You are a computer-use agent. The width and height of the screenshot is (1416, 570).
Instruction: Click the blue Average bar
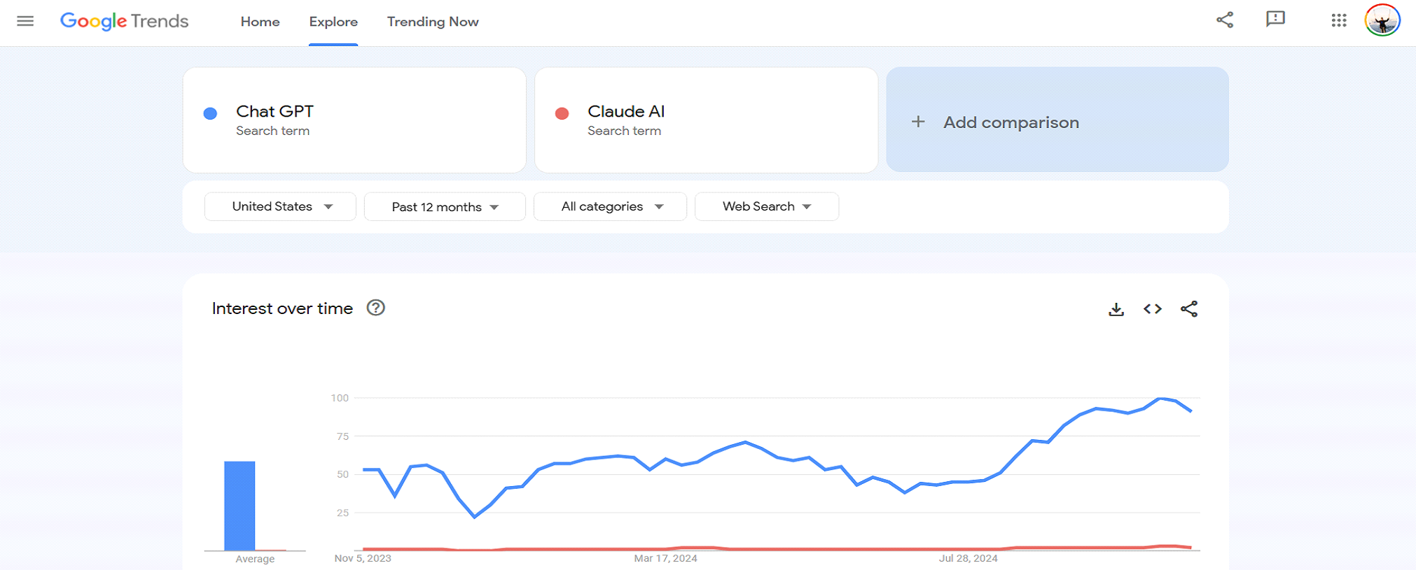click(x=240, y=506)
